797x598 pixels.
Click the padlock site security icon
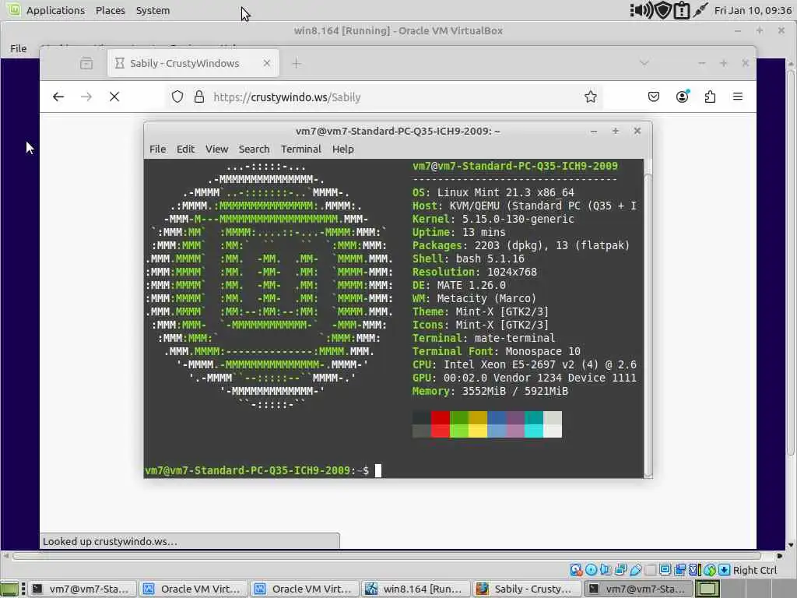[199, 97]
